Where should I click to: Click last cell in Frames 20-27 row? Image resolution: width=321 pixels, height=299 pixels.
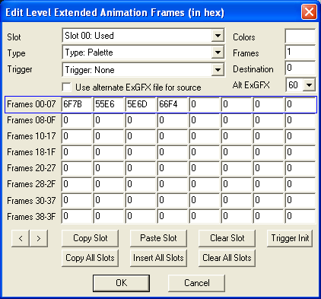300,168
